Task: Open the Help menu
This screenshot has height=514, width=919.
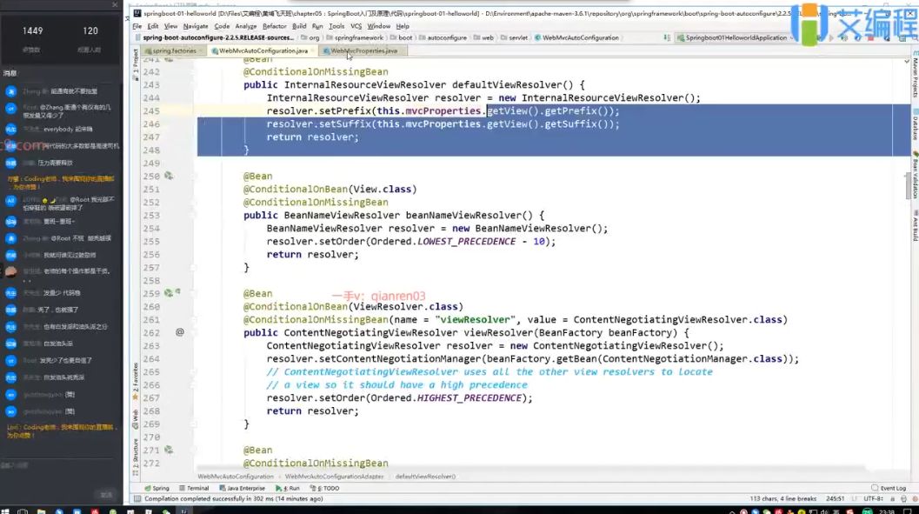Action: [403, 26]
